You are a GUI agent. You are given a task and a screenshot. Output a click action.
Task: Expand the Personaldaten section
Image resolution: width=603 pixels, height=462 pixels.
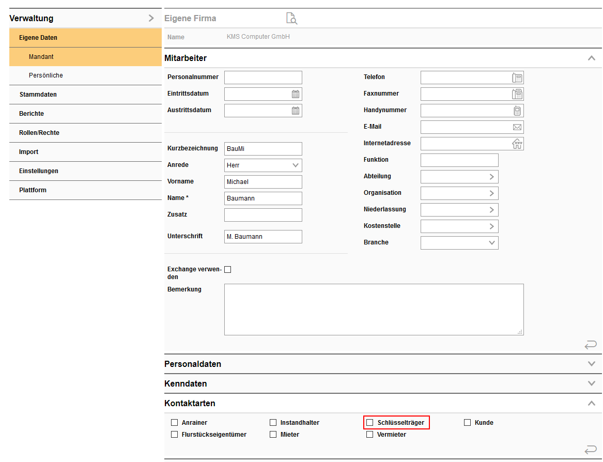coord(592,364)
